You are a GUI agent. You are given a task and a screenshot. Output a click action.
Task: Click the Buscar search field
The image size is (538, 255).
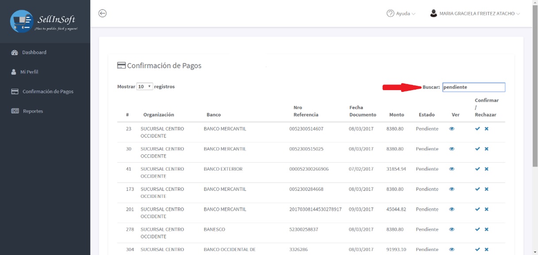click(x=473, y=87)
